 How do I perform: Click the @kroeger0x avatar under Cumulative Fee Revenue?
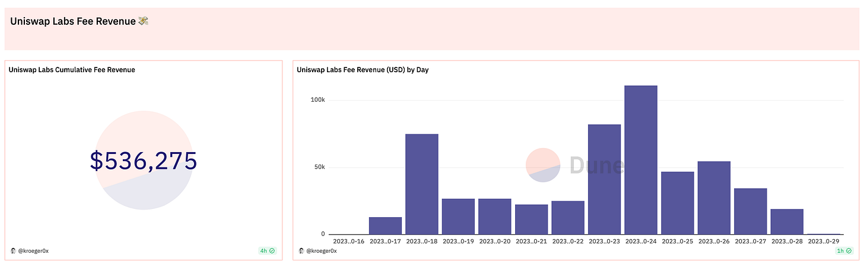[x=13, y=251]
